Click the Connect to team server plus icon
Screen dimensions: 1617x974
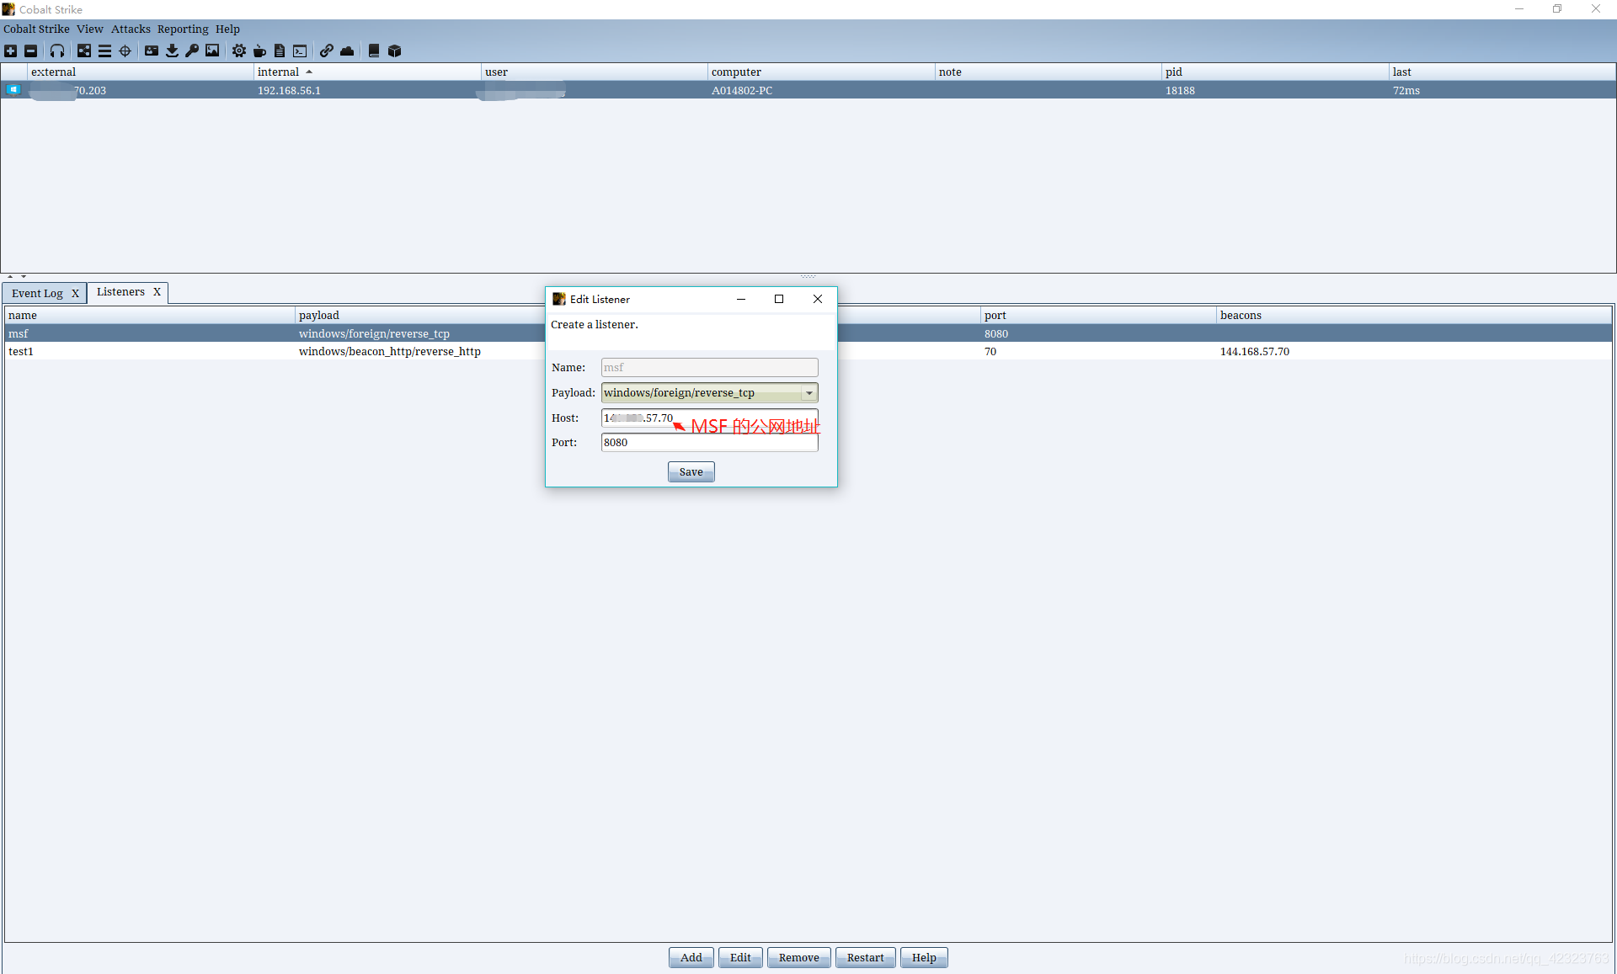point(11,51)
